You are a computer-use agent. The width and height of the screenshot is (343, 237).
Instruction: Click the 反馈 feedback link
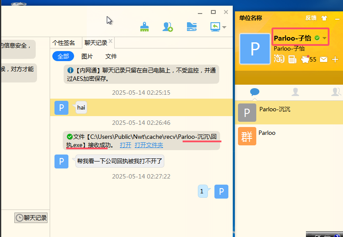click(x=311, y=18)
